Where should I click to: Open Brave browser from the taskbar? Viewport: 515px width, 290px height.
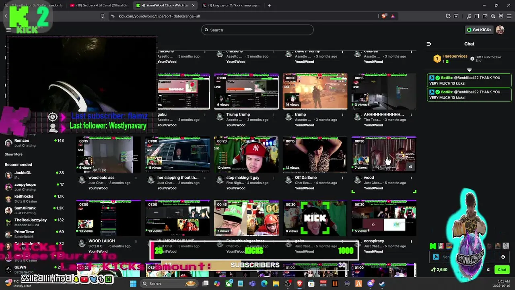tap(299, 284)
